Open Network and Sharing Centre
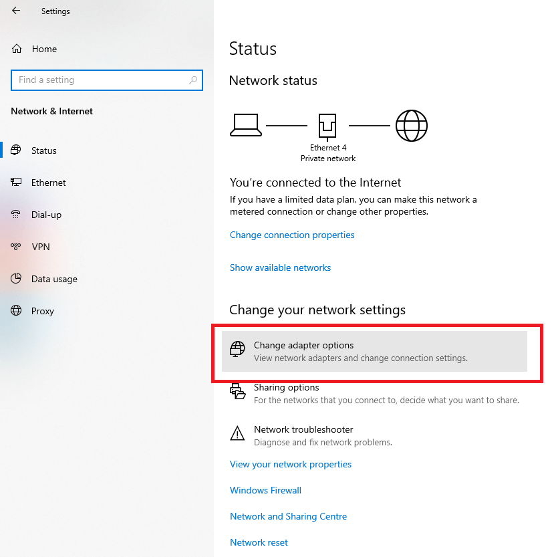Viewport: 560px width, 557px height. (x=288, y=517)
